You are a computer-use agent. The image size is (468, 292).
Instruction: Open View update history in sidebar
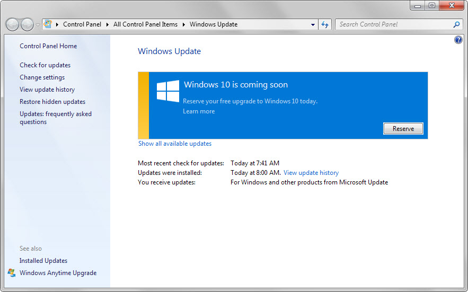click(47, 90)
